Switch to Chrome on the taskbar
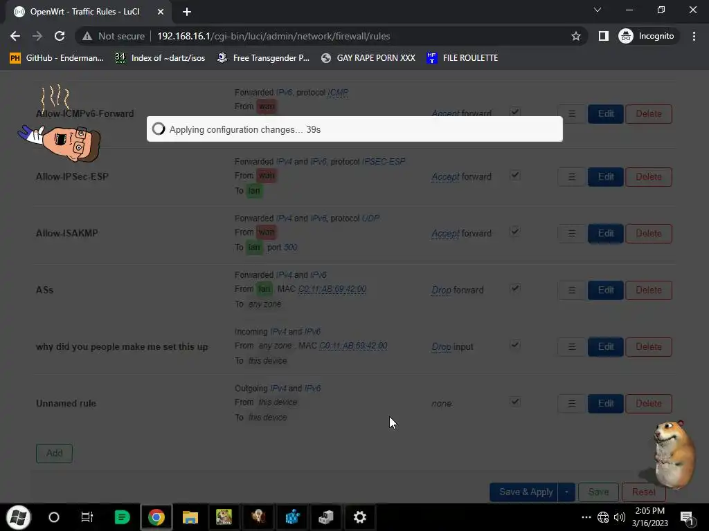 [156, 517]
